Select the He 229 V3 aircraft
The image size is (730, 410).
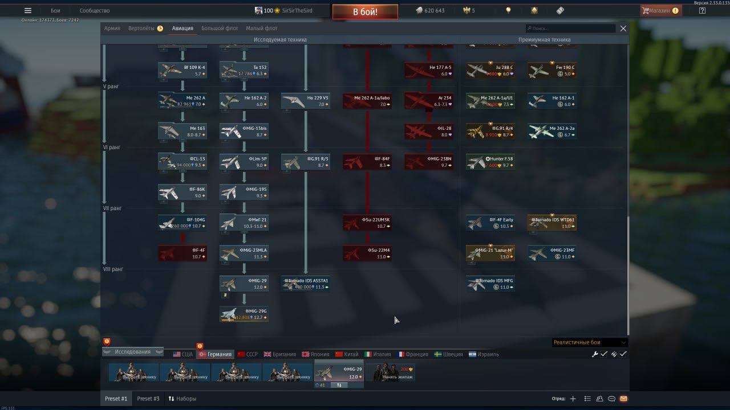[306, 101]
